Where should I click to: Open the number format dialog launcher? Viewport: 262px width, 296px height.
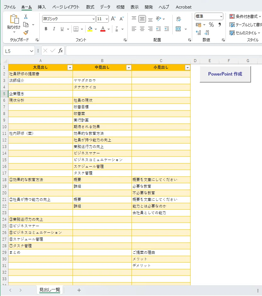[223, 40]
